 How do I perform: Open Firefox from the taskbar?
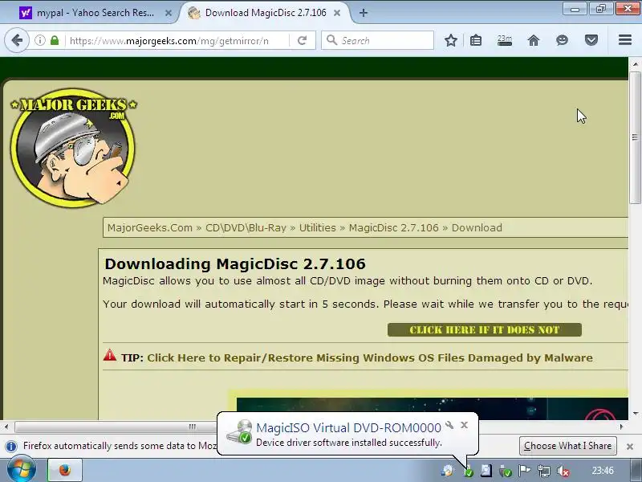(x=65, y=470)
